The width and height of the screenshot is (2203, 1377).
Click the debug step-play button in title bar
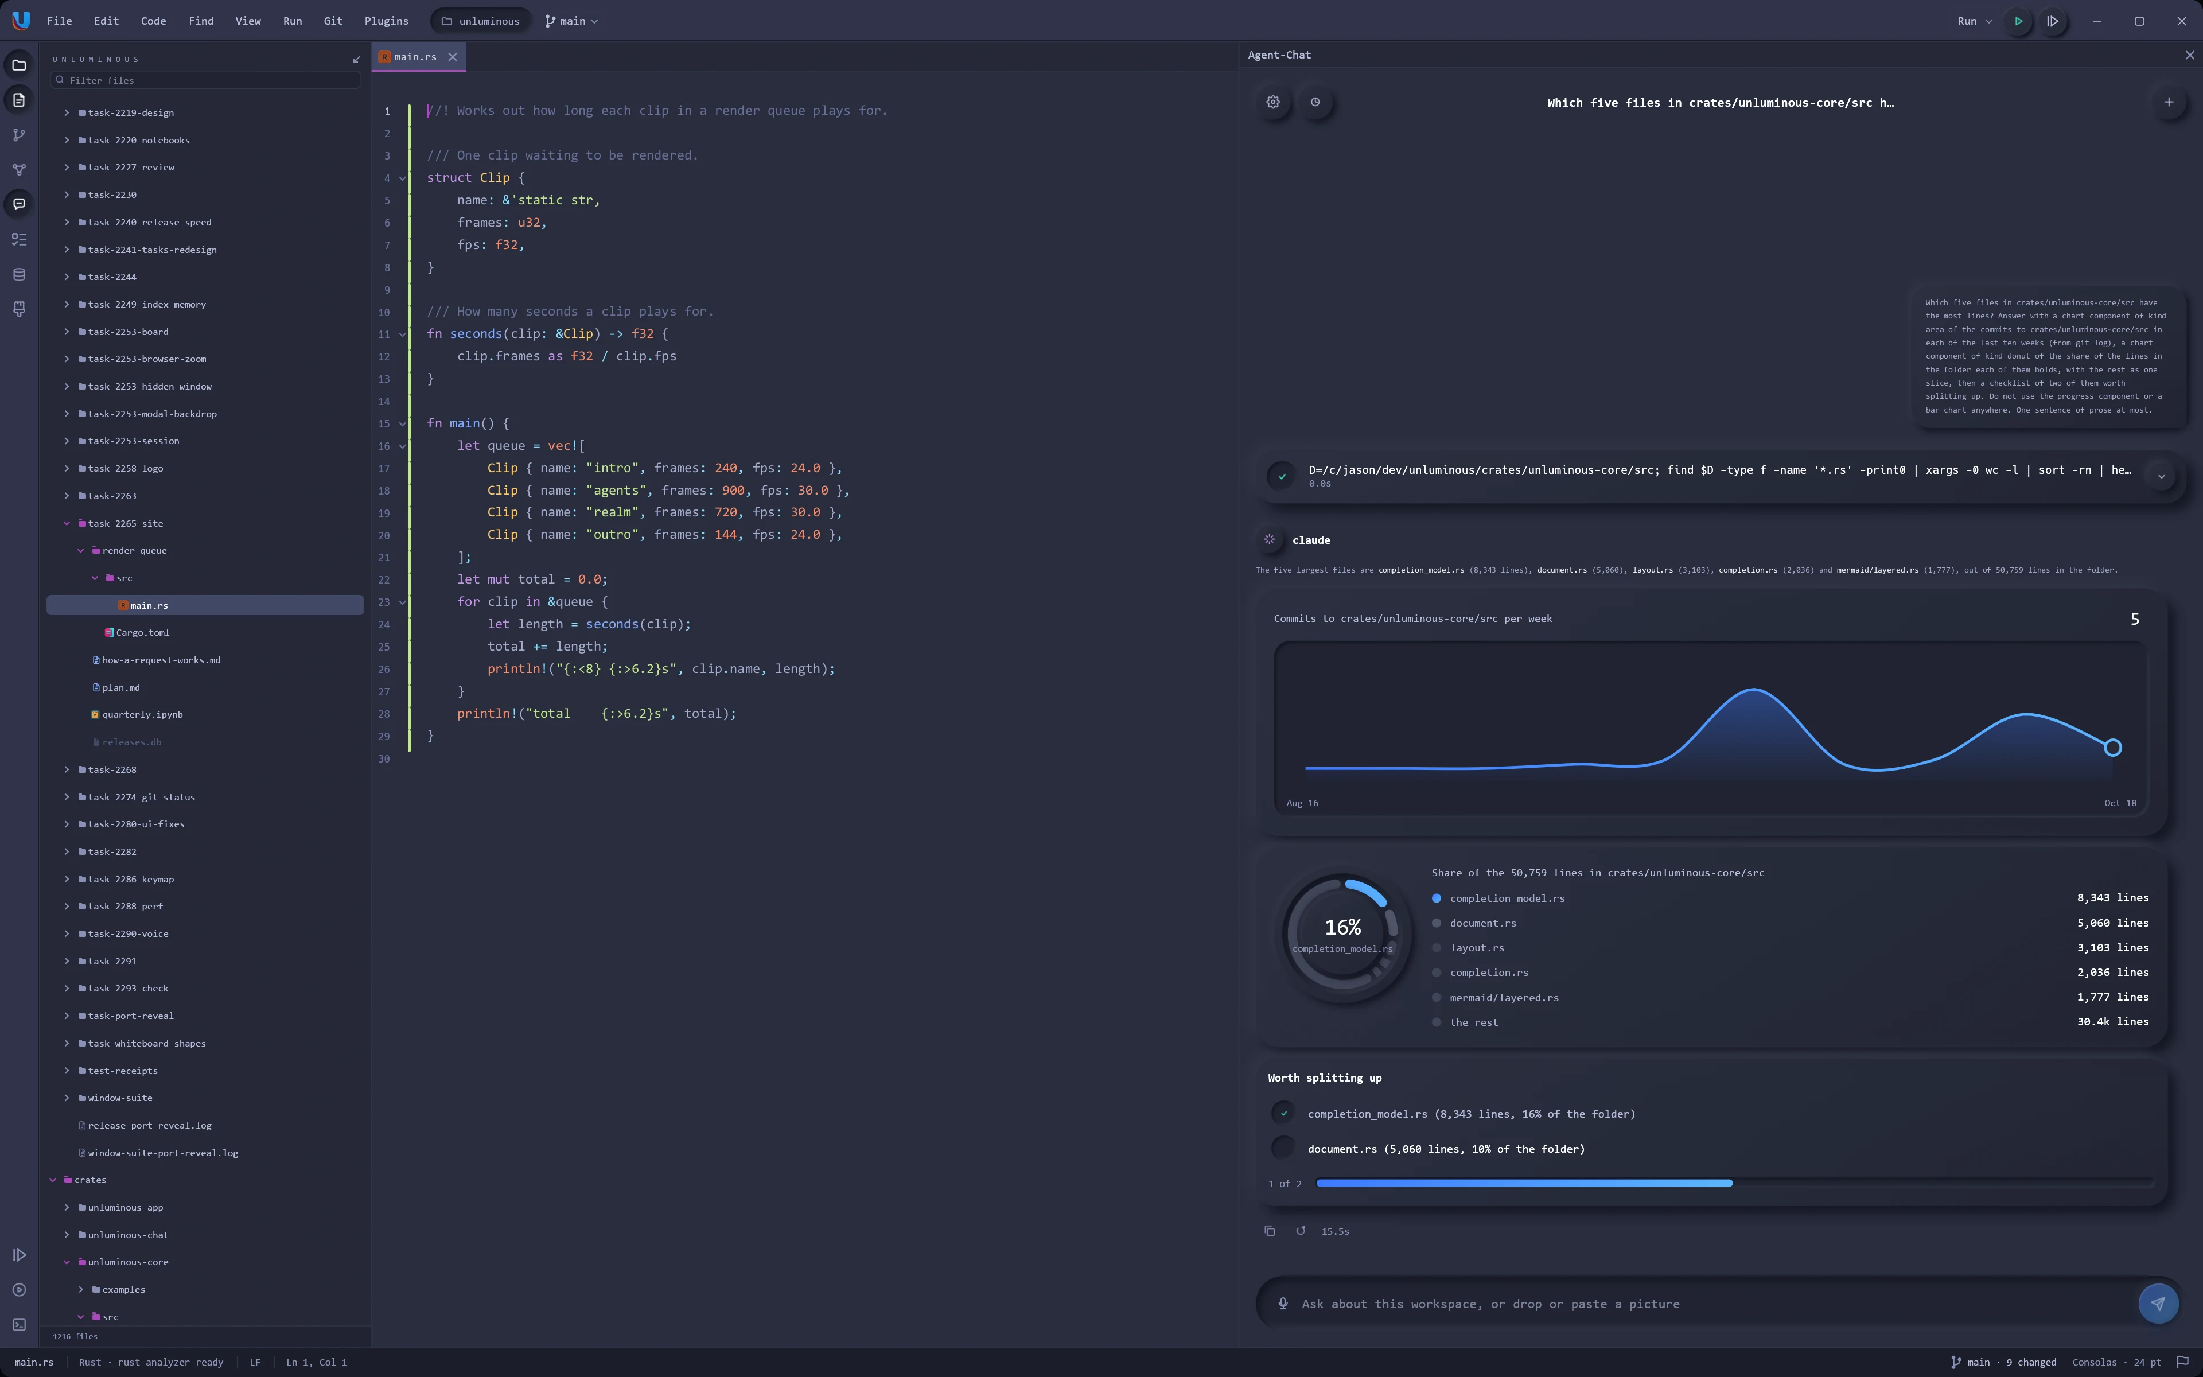pyautogui.click(x=2053, y=21)
